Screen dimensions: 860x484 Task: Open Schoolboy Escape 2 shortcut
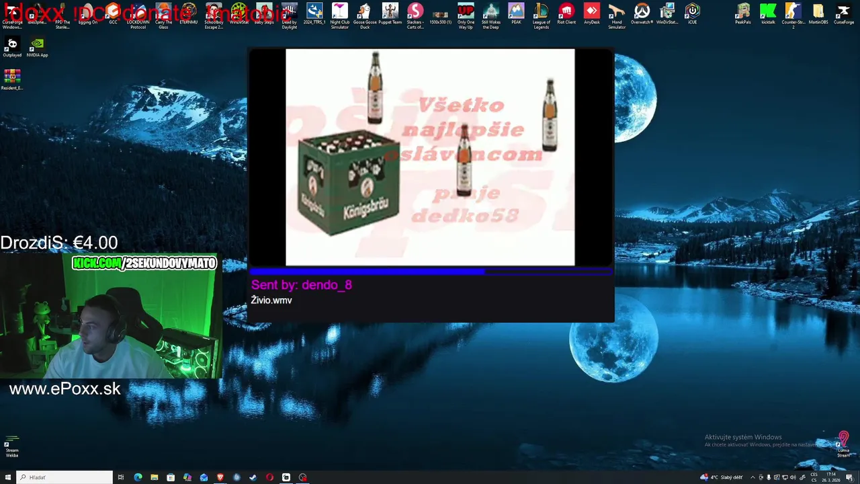(214, 16)
